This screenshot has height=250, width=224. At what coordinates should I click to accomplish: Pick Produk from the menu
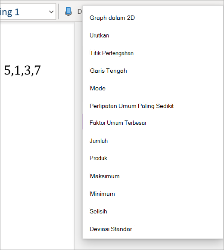point(98,158)
